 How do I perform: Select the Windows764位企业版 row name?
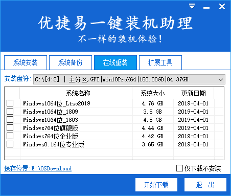[x=50, y=136]
